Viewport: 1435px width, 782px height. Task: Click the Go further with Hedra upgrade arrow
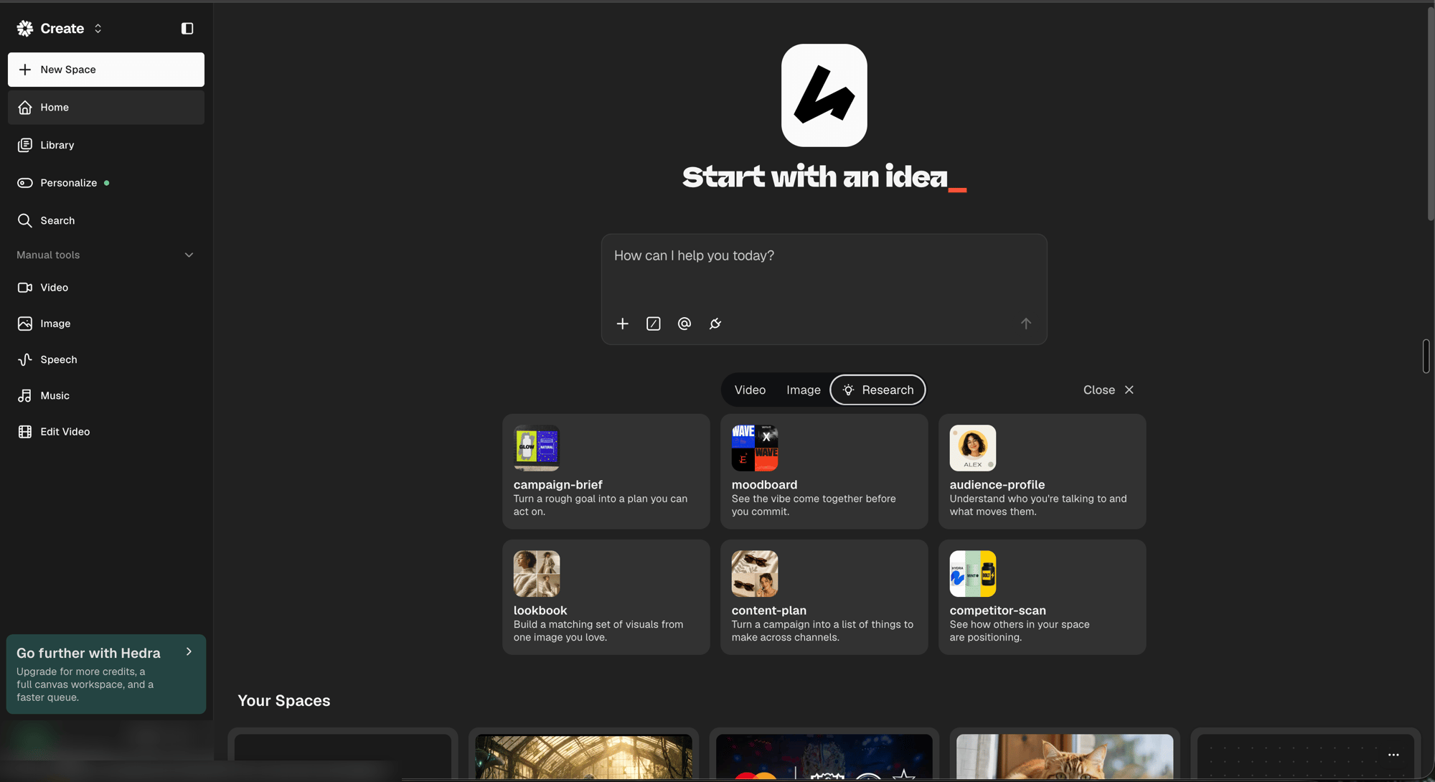pos(189,652)
